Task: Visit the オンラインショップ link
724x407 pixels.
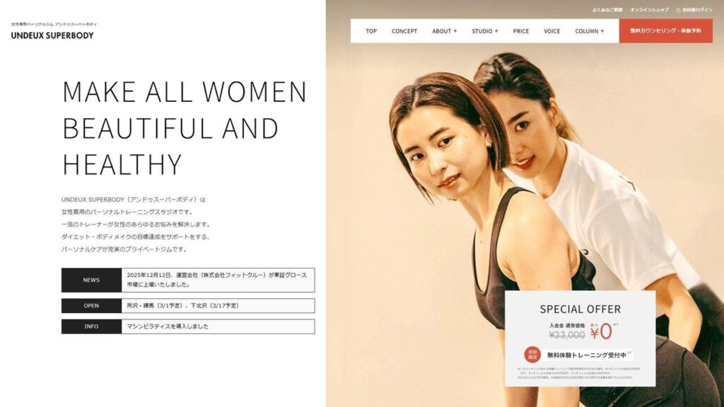Action: click(649, 10)
